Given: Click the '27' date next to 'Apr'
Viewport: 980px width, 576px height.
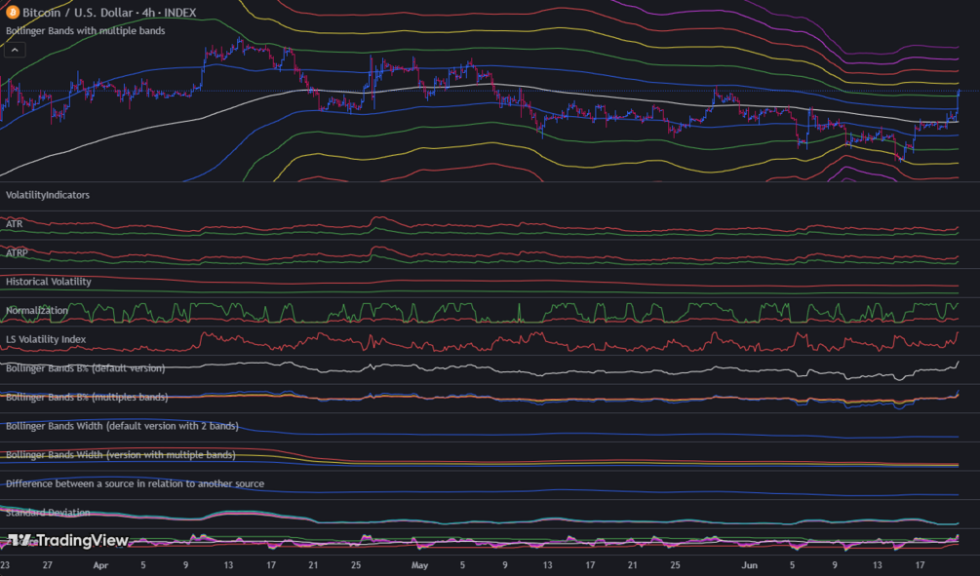Looking at the screenshot, I should (x=48, y=564).
